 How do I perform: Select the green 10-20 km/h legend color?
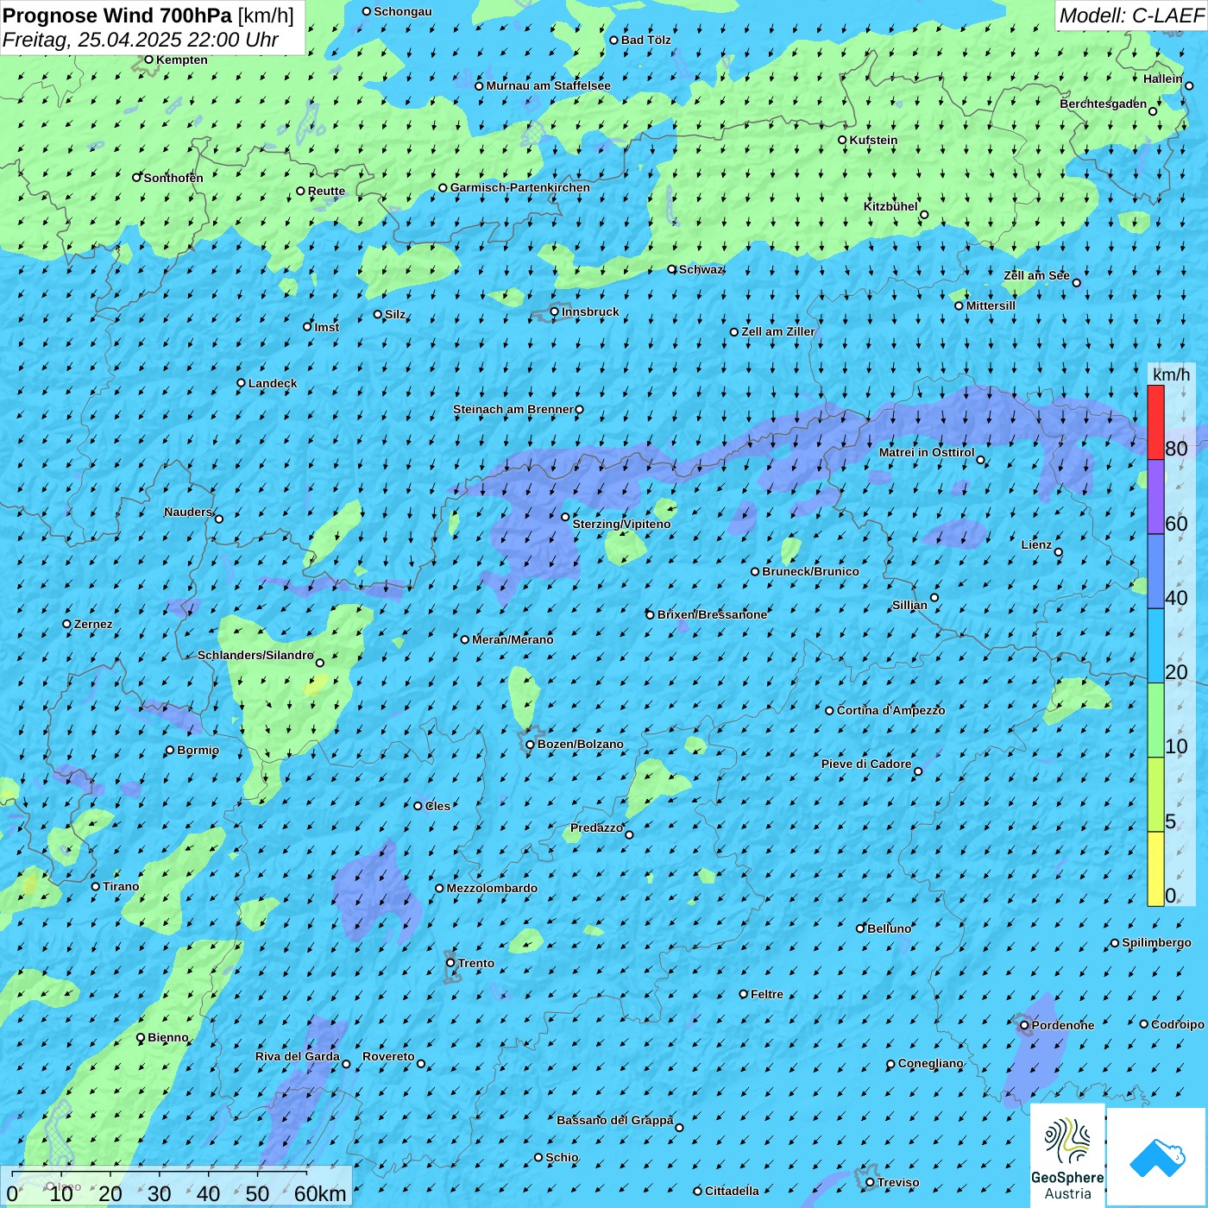click(1155, 720)
